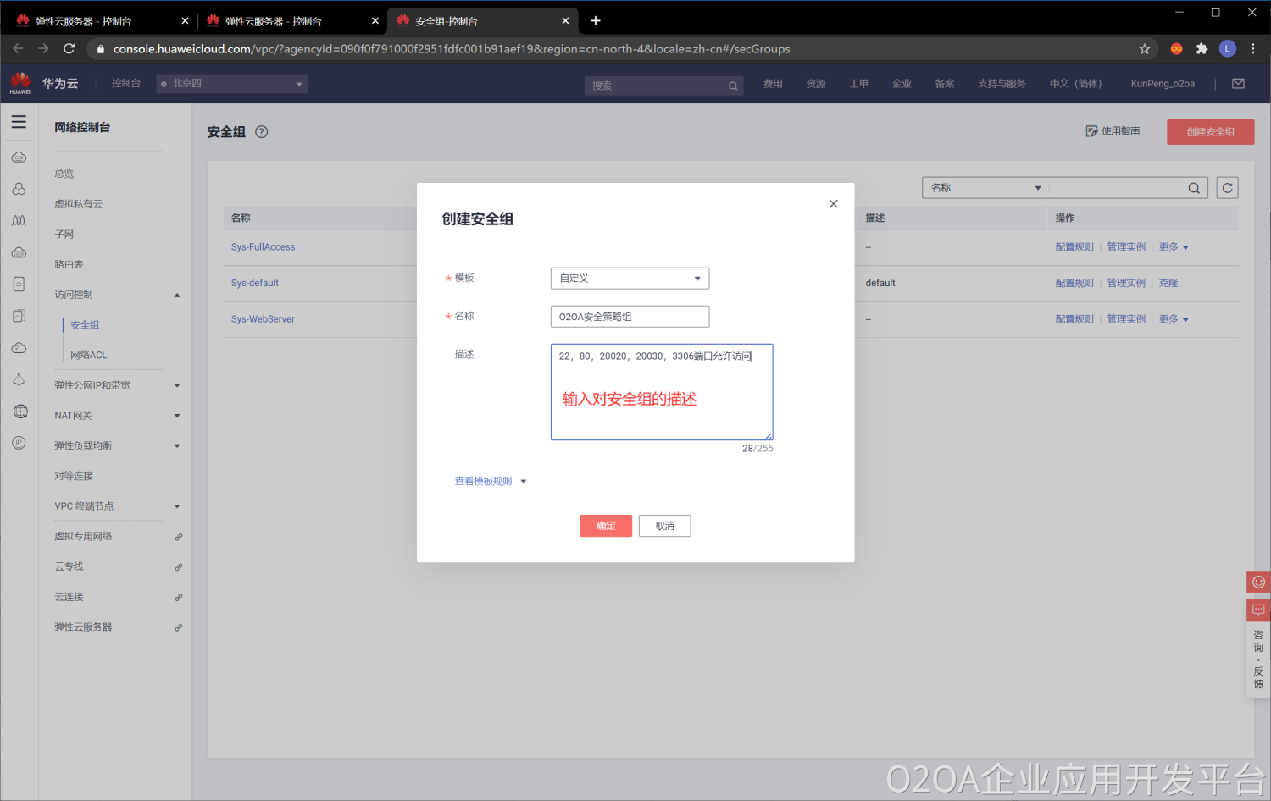Open 总览 in the sidebar

coord(64,174)
